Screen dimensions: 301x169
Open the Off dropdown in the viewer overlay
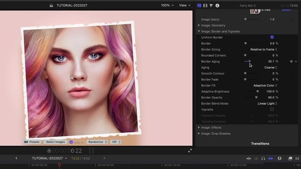116,142
